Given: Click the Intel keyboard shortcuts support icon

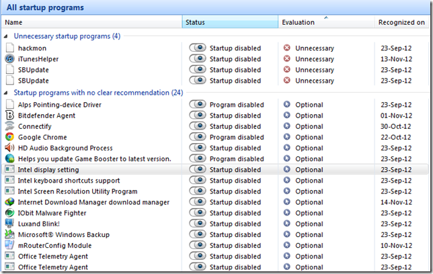Looking at the screenshot, I should (9, 180).
